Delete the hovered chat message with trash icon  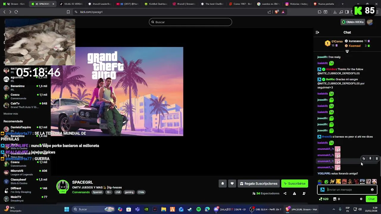[377, 159]
